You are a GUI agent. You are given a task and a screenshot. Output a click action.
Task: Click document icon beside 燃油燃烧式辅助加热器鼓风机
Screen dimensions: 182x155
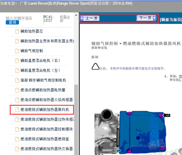[17, 109]
